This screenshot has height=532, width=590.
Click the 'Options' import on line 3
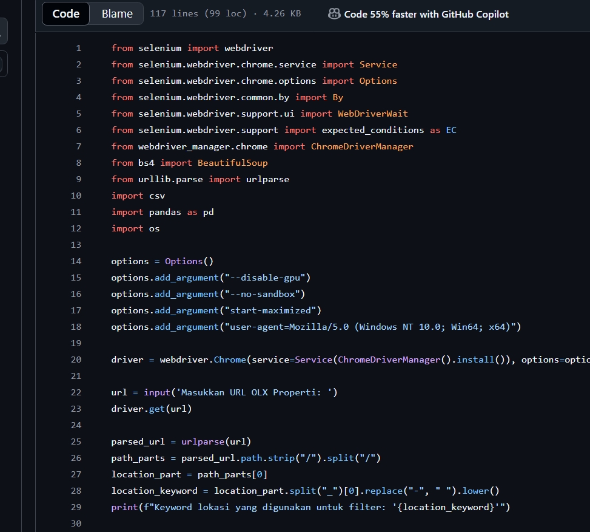pos(378,81)
